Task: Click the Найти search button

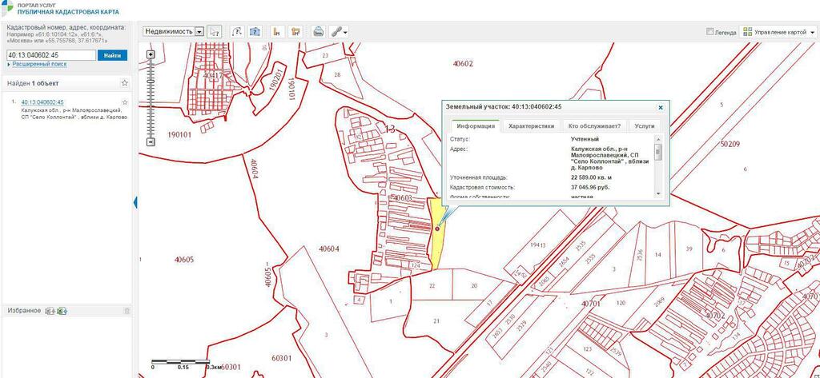Action: pyautogui.click(x=112, y=55)
